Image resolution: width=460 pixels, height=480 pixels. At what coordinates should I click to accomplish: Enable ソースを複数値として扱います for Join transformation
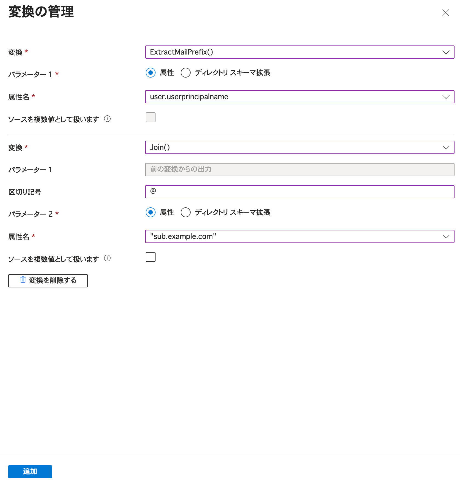tap(151, 257)
